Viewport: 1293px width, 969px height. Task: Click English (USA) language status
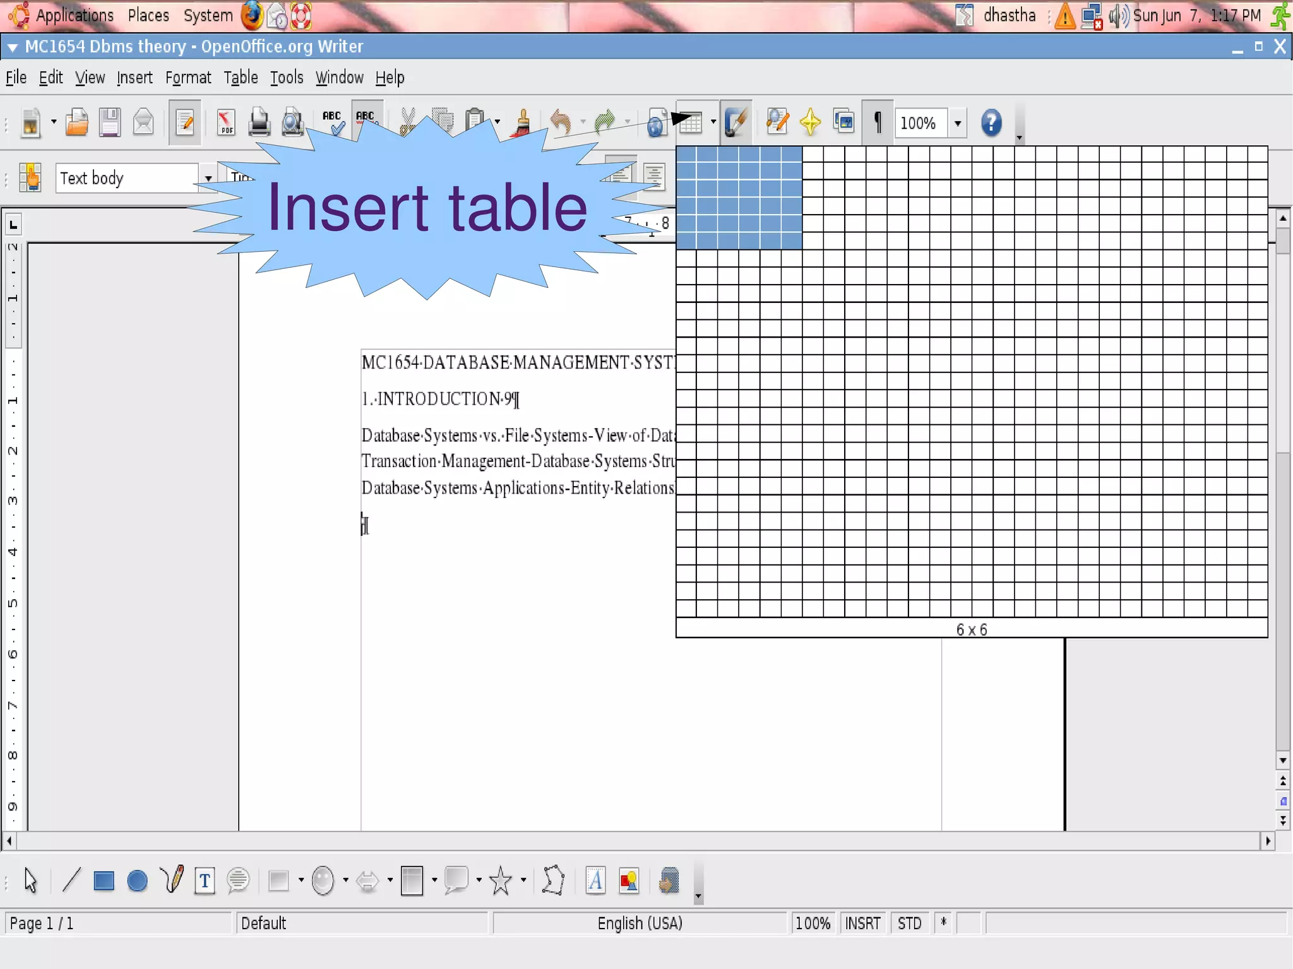click(x=640, y=924)
